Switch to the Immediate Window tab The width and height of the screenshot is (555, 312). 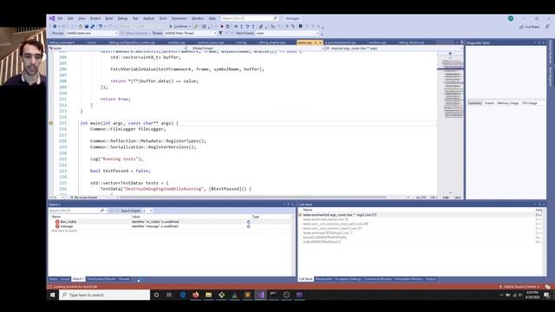[408, 279]
